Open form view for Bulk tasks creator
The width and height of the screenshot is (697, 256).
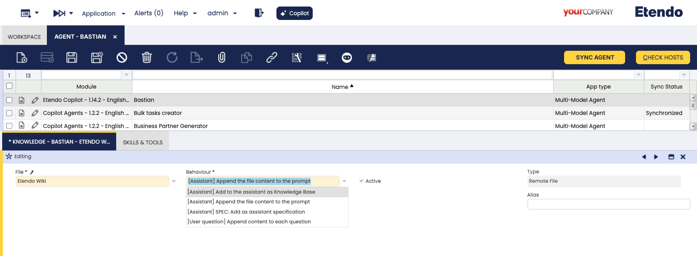coord(22,113)
